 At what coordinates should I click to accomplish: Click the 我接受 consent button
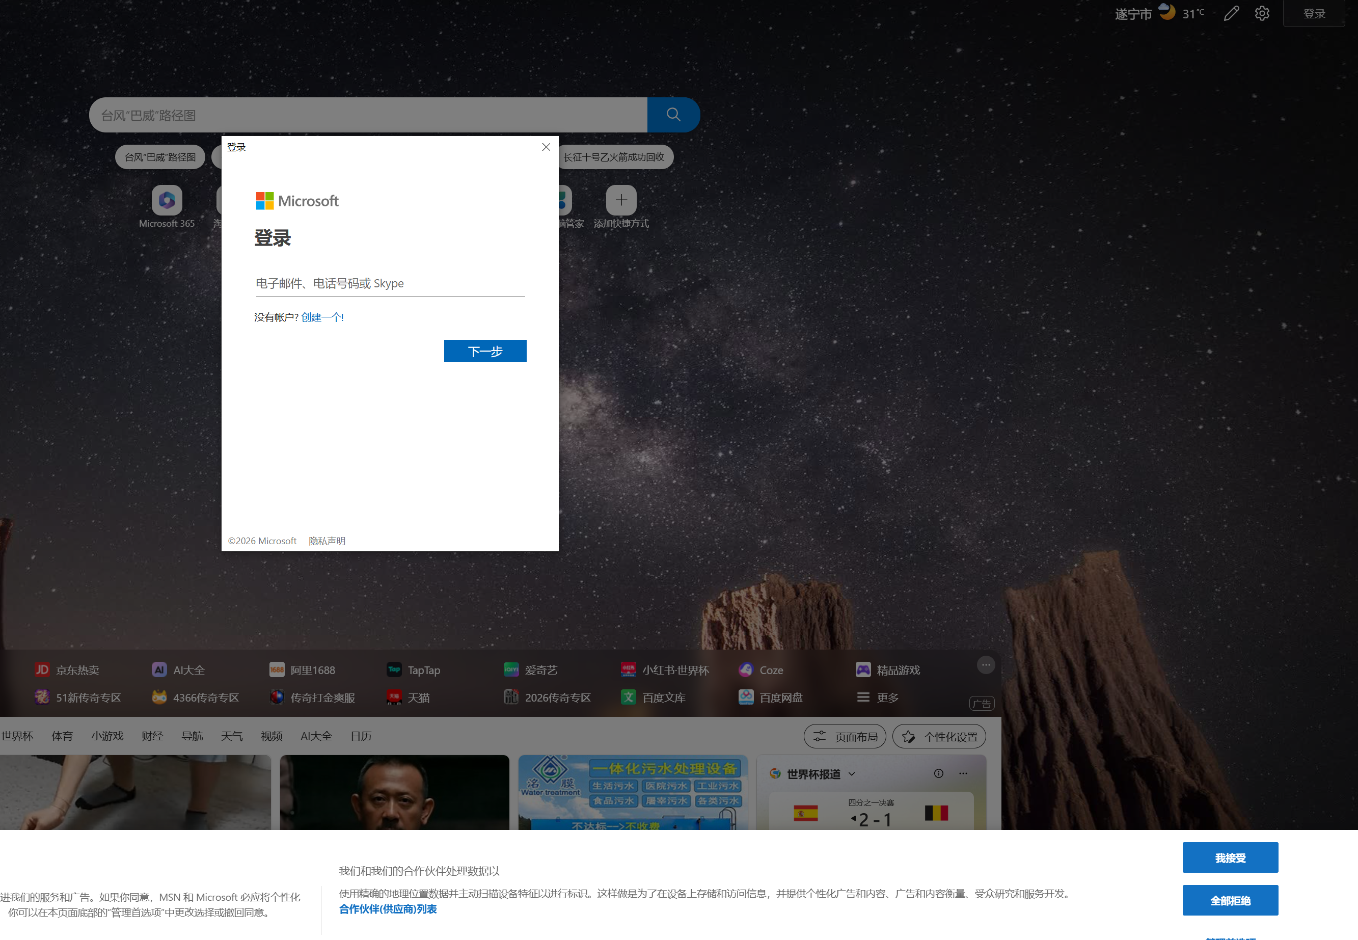1230,857
